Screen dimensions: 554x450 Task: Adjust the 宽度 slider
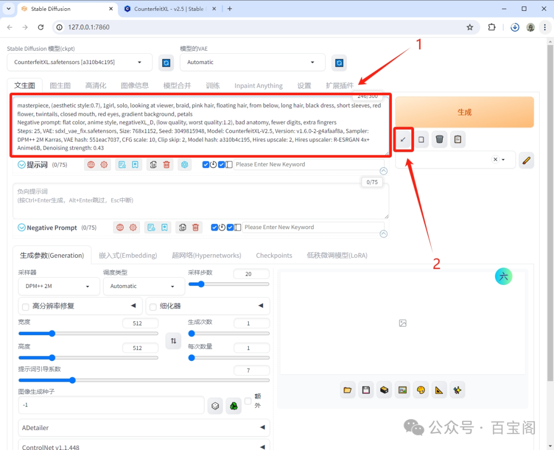[x=88, y=334]
